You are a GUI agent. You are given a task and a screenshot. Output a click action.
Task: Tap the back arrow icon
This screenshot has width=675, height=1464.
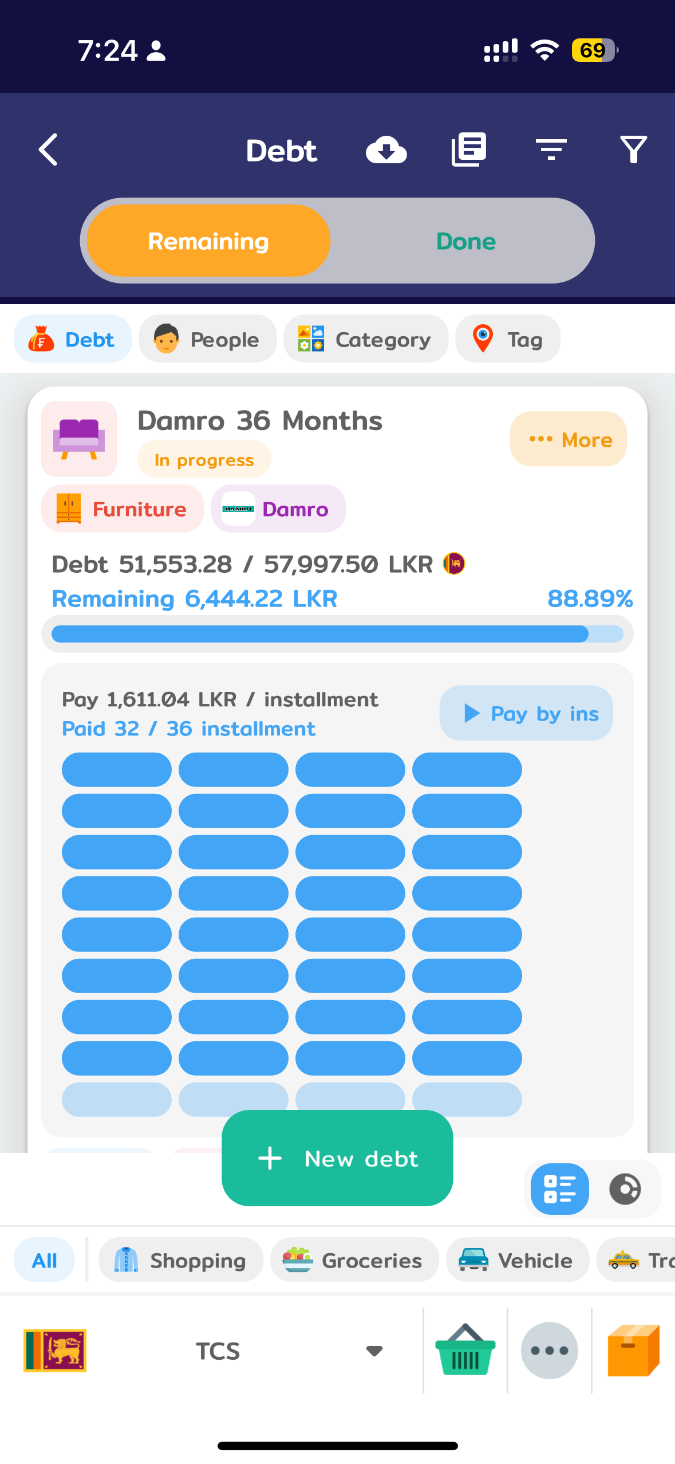pos(49,150)
